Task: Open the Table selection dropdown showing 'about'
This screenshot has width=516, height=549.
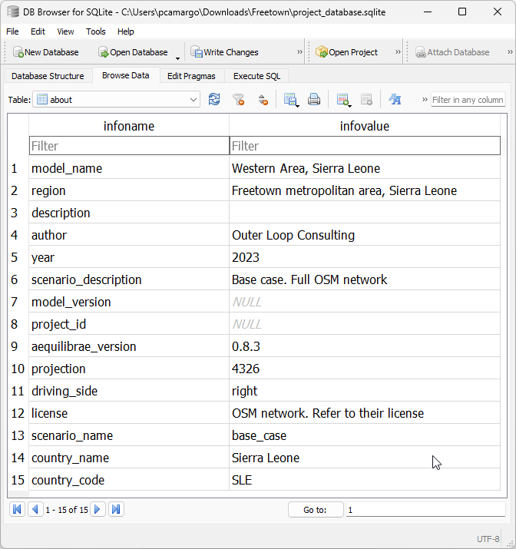Action: tap(117, 100)
